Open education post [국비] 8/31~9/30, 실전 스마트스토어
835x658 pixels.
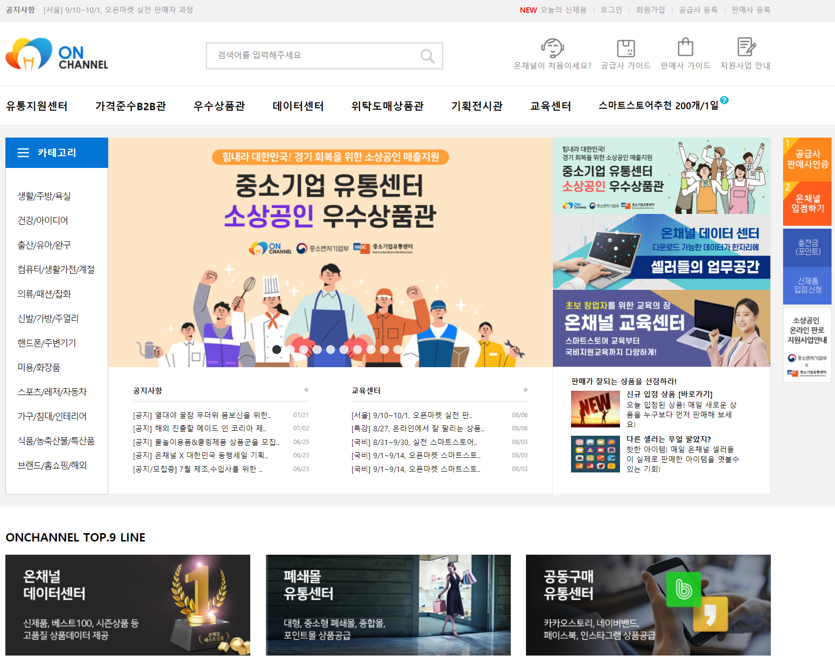414,442
